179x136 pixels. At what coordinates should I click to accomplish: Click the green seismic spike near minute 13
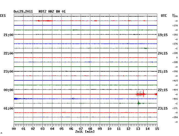139,103
